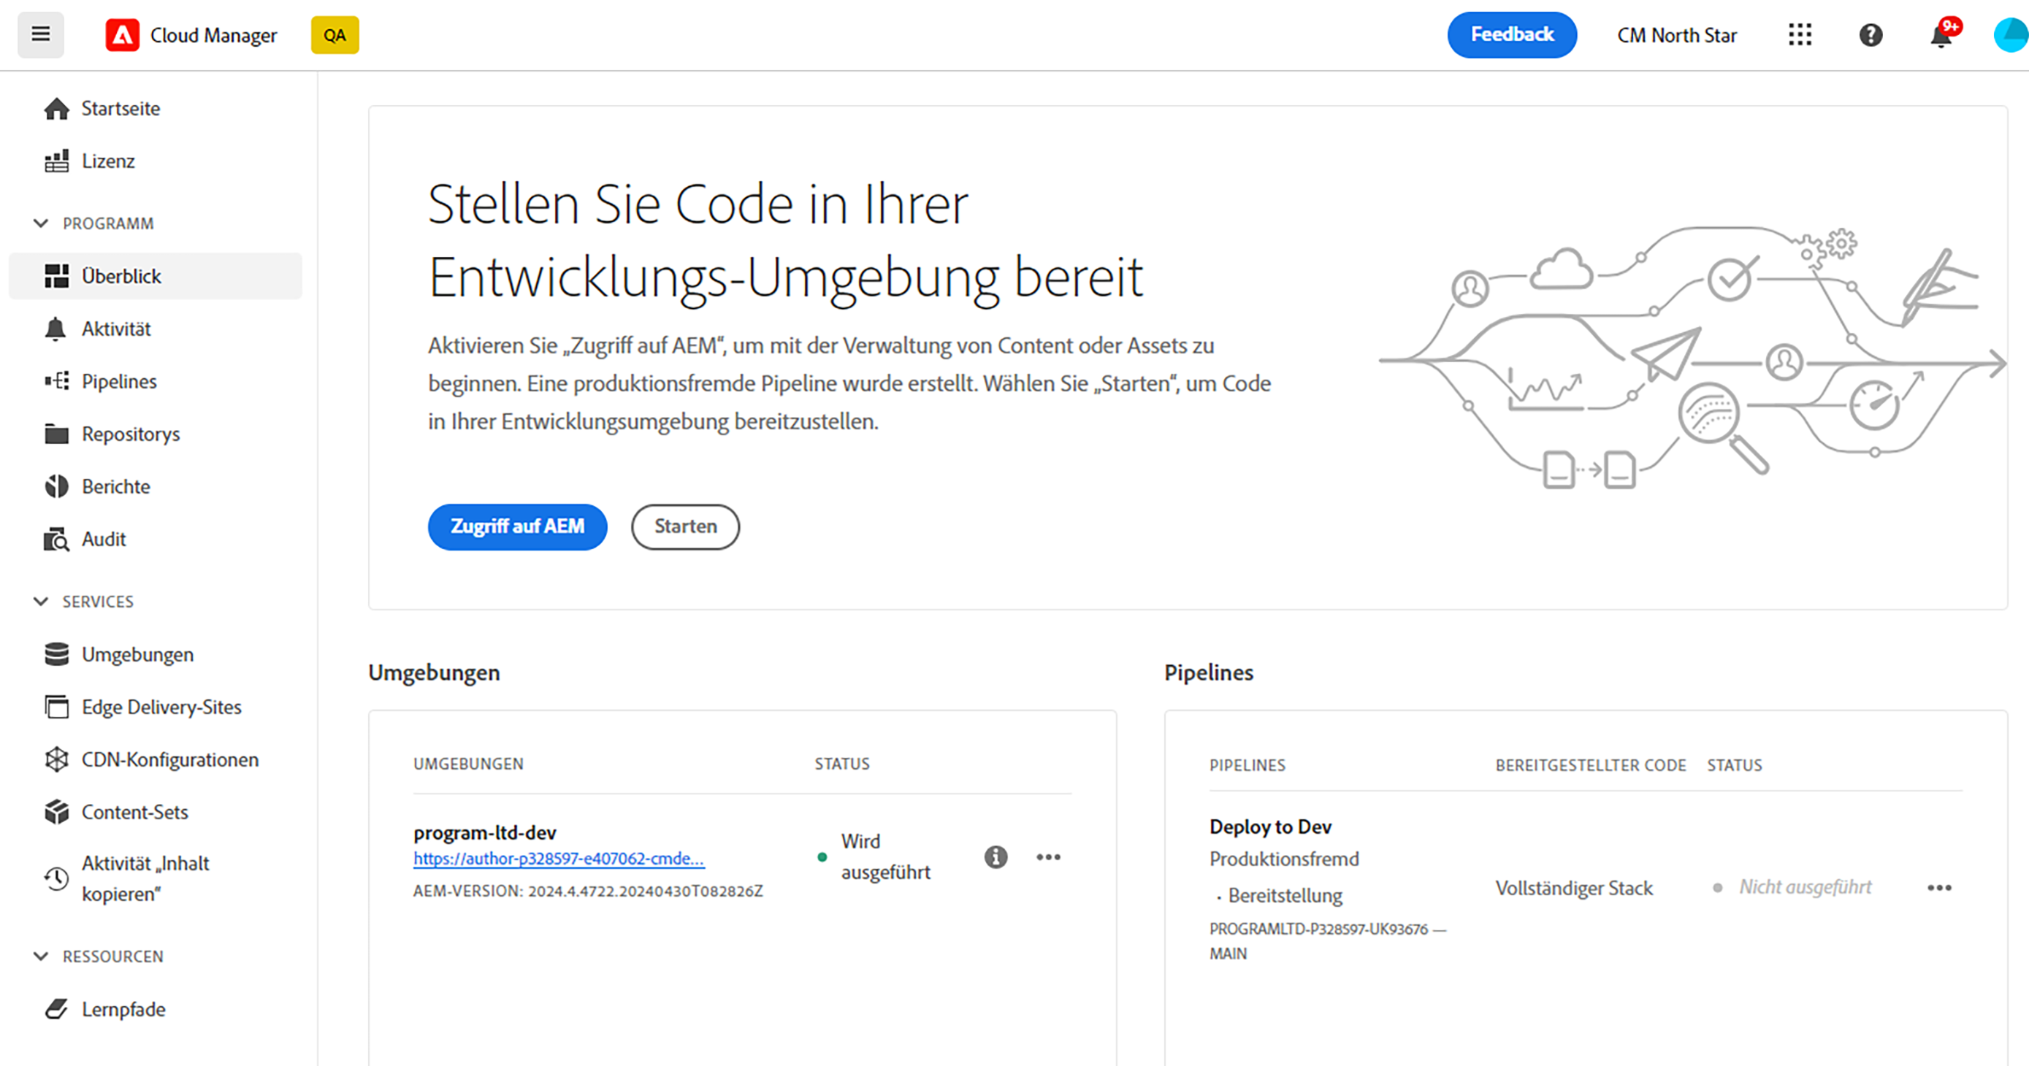
Task: Open the app switcher grid icon
Action: click(x=1800, y=34)
